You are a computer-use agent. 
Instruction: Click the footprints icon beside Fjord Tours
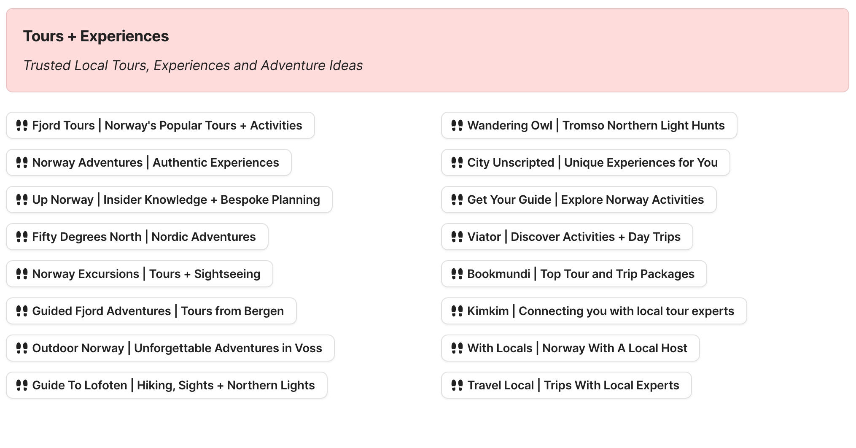tap(22, 125)
